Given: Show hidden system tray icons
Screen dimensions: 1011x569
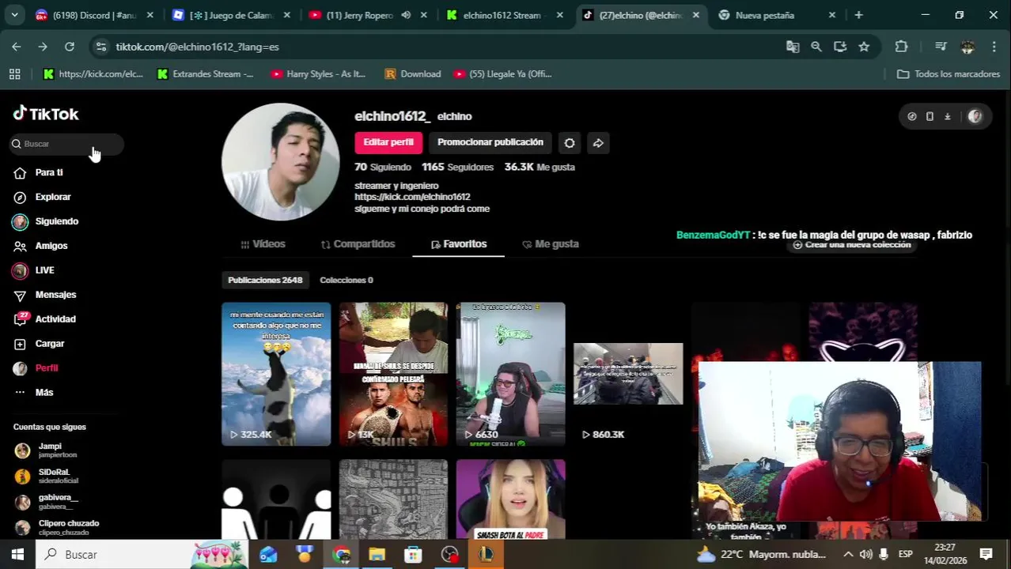Looking at the screenshot, I should click(848, 555).
